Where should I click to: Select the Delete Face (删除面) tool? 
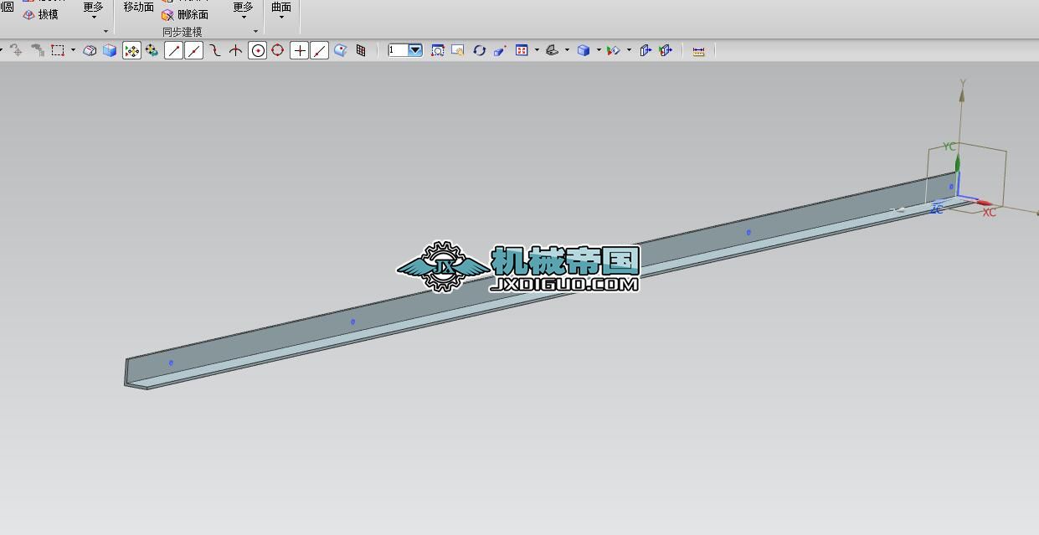pos(184,14)
